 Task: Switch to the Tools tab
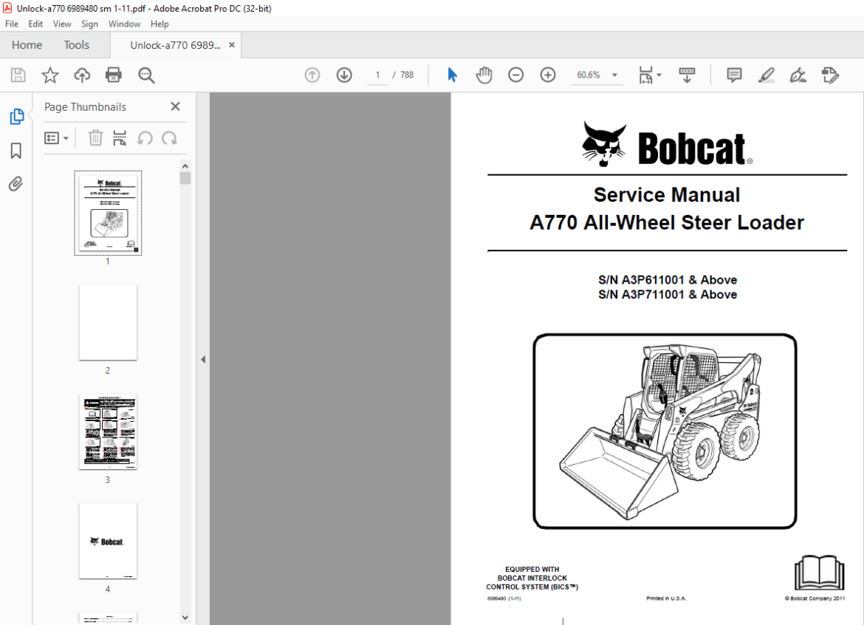click(x=77, y=45)
